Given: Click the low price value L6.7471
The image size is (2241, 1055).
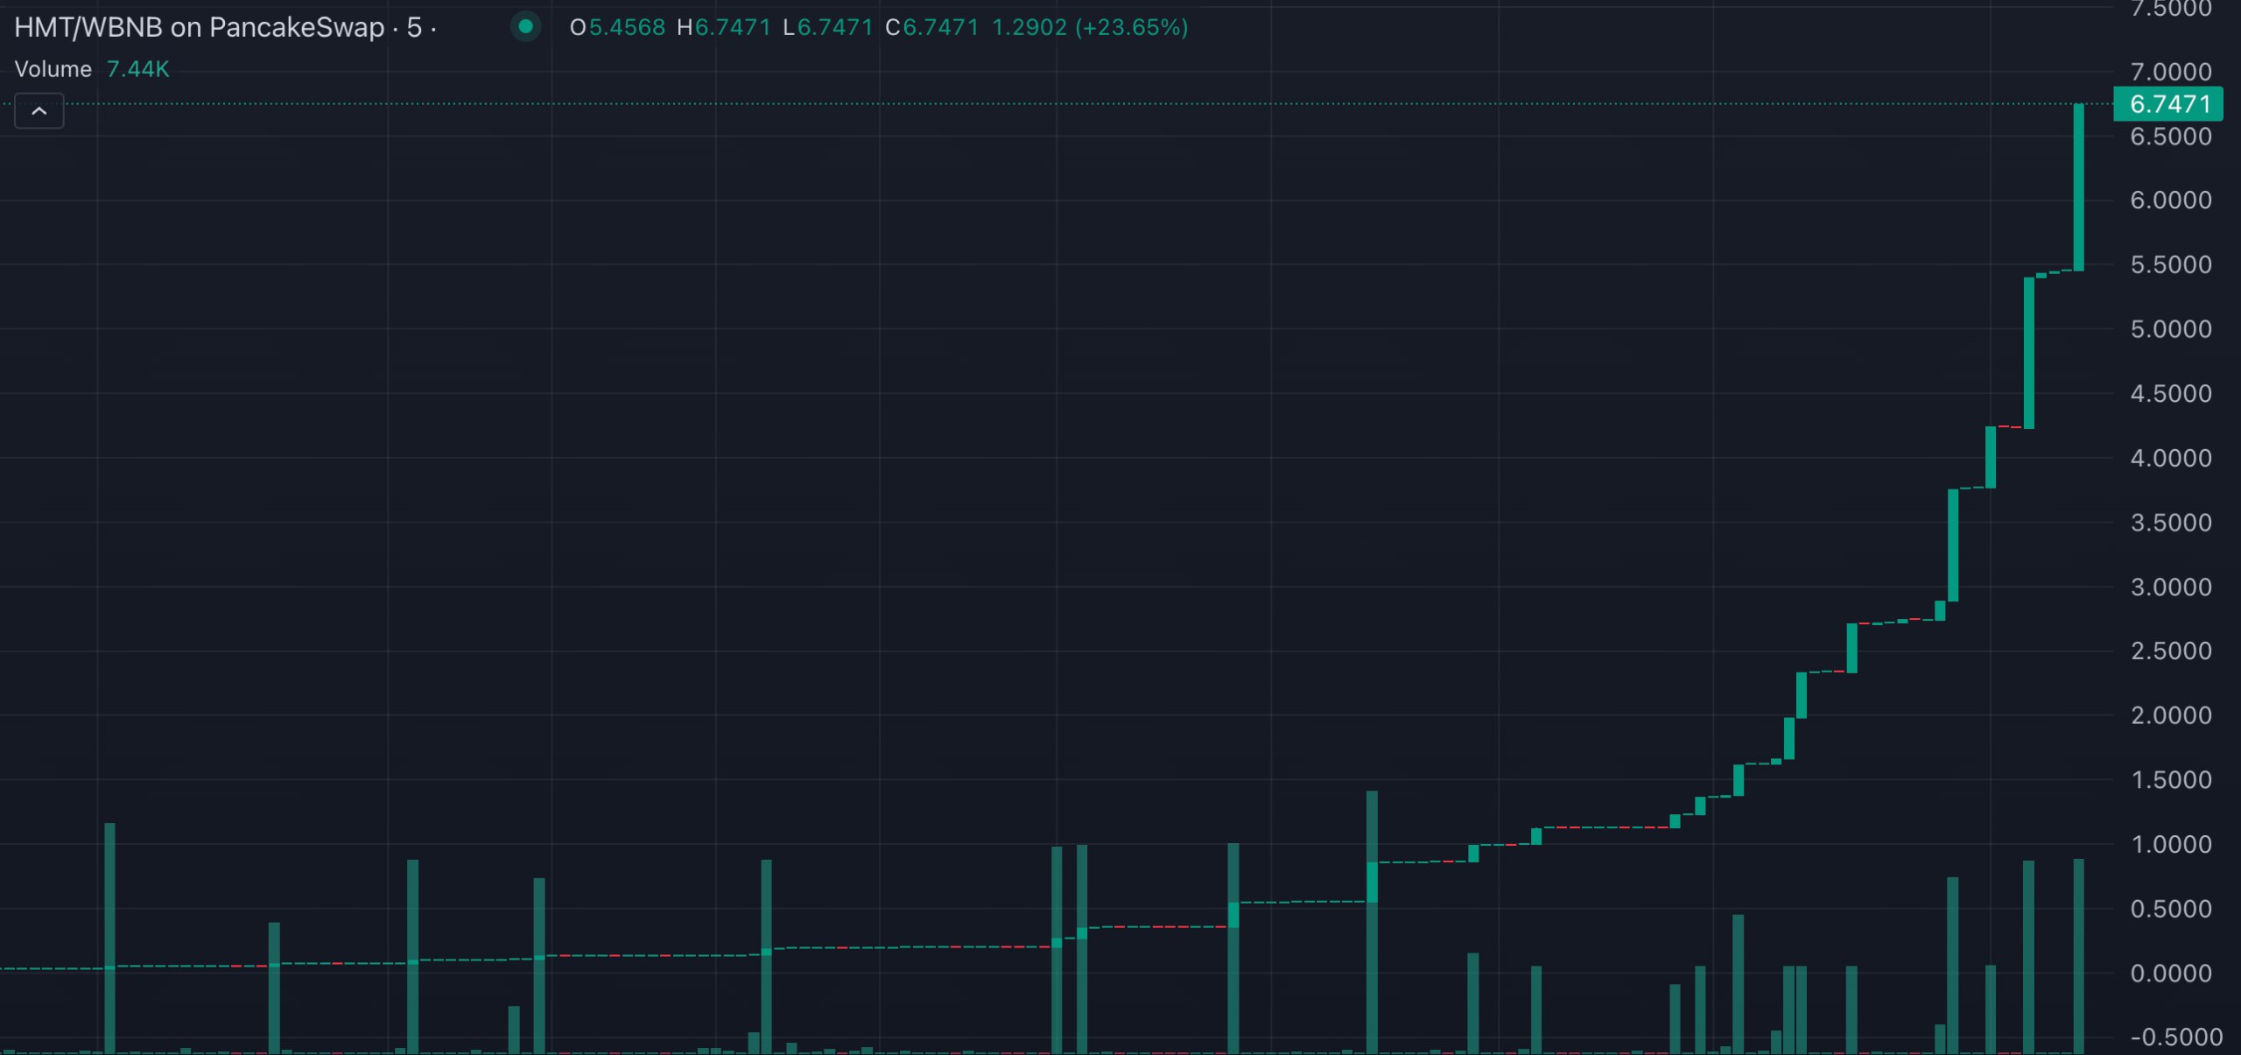Looking at the screenshot, I should coord(828,28).
